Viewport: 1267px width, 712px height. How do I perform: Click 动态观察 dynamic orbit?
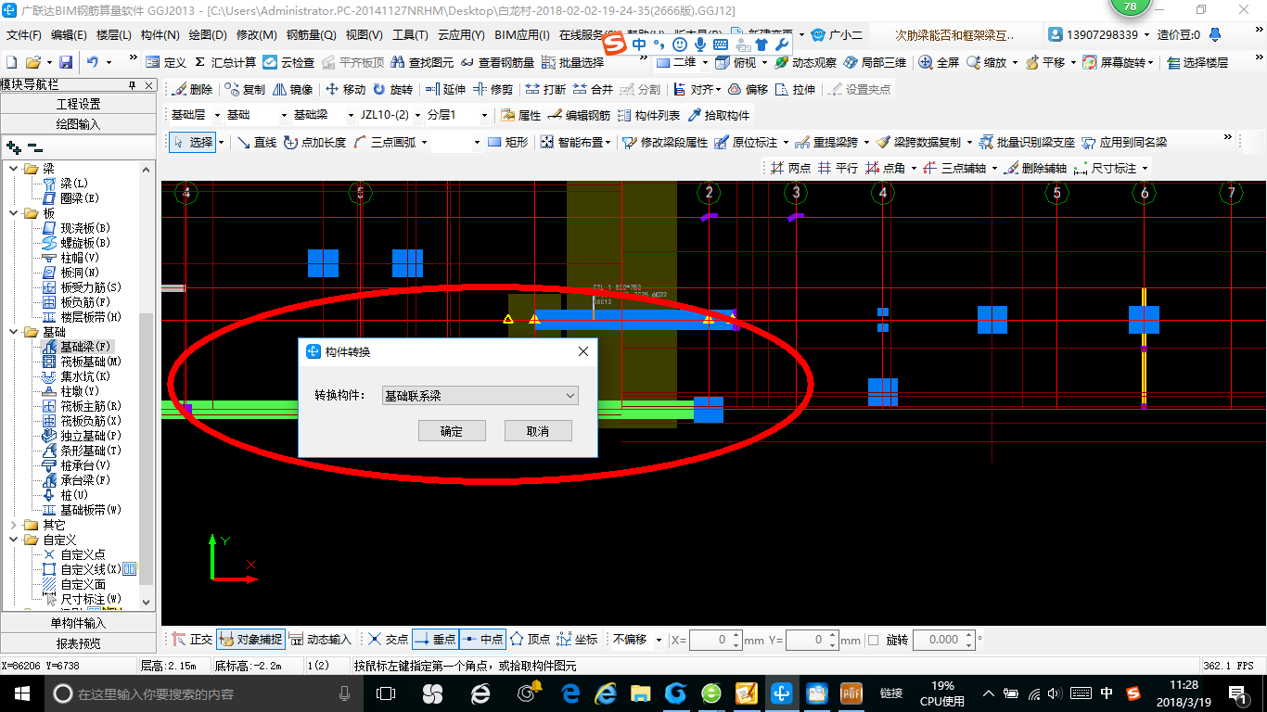[805, 62]
